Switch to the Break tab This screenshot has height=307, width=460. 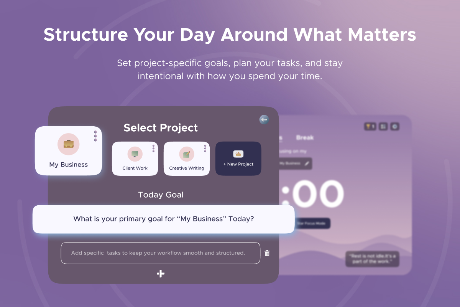pyautogui.click(x=305, y=137)
